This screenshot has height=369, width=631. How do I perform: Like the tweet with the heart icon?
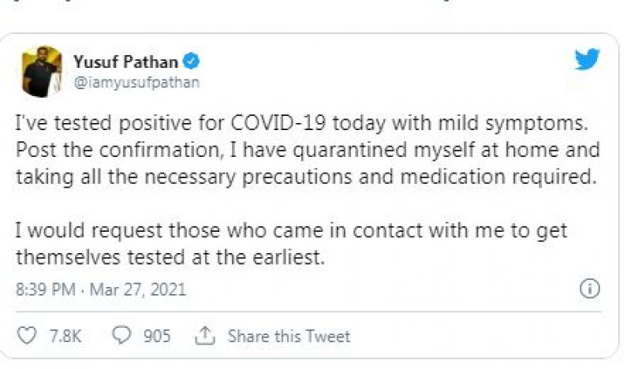point(27,336)
